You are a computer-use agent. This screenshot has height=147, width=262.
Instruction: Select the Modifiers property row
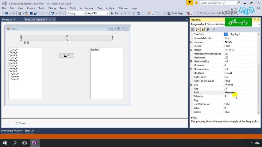click(x=224, y=73)
